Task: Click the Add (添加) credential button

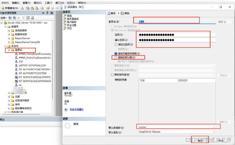Action: tap(224, 75)
